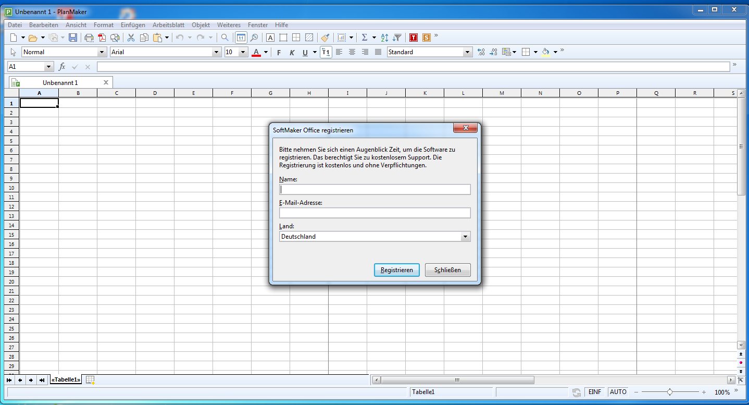The image size is (749, 405).
Task: Justify text alignment icon
Action: (x=378, y=52)
